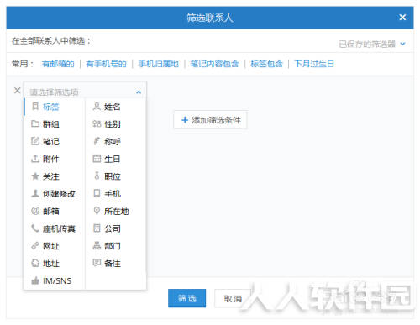420x325 pixels.
Task: Click the blue 筛选 button
Action: pos(187,298)
